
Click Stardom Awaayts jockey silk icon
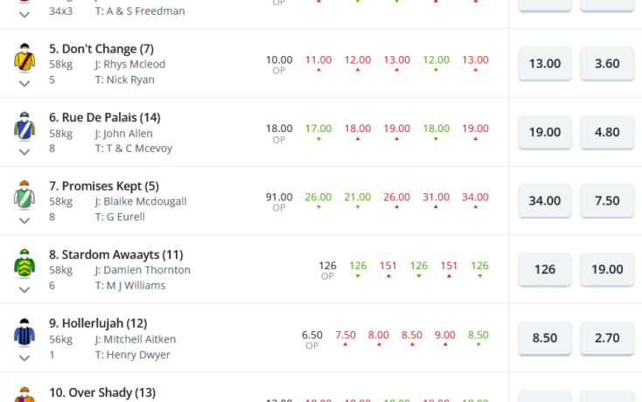(x=24, y=263)
